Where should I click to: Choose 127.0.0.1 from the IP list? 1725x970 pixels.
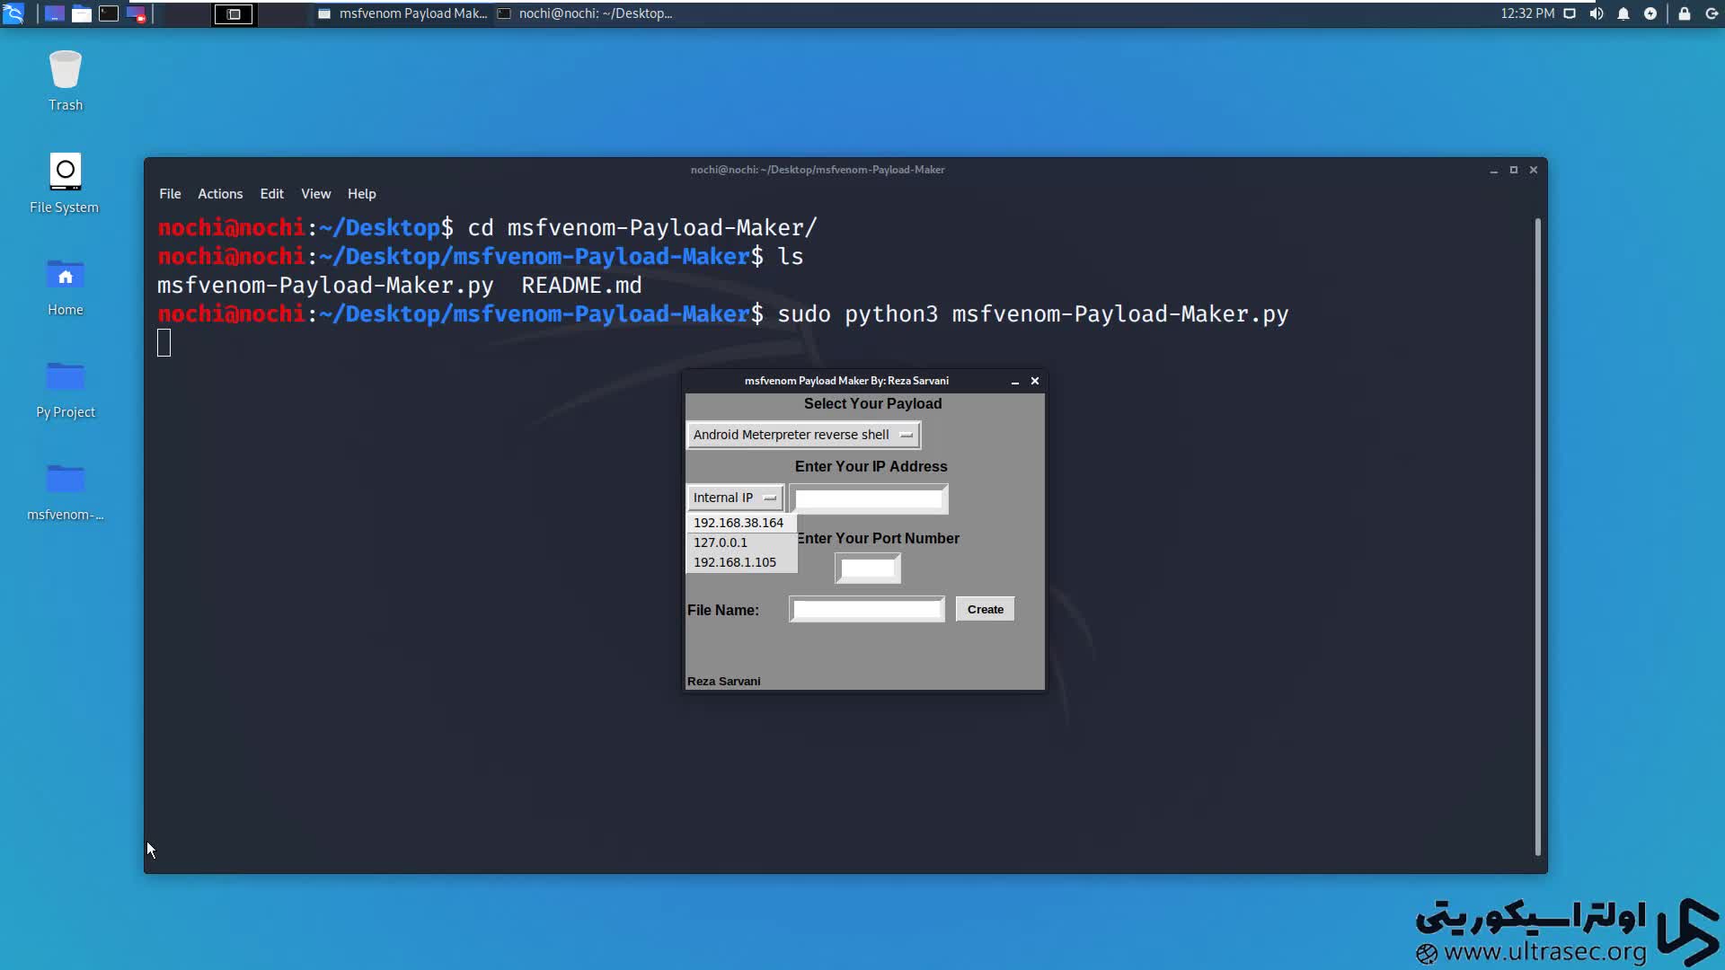pyautogui.click(x=721, y=542)
